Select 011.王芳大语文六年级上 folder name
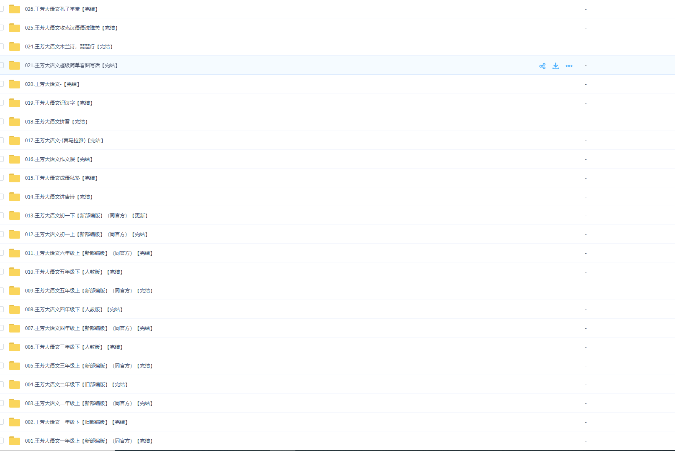This screenshot has height=451, width=675. (89, 253)
